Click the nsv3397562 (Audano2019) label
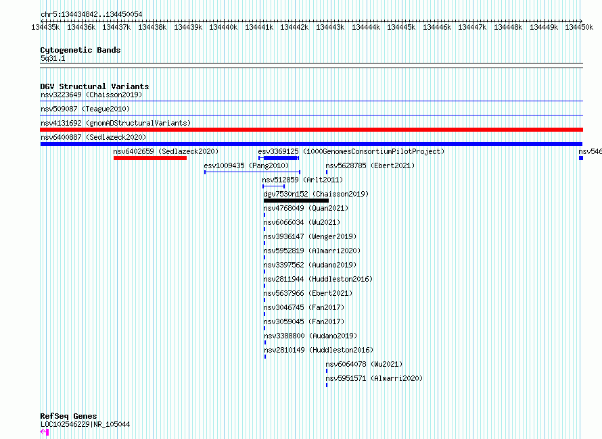 310,265
